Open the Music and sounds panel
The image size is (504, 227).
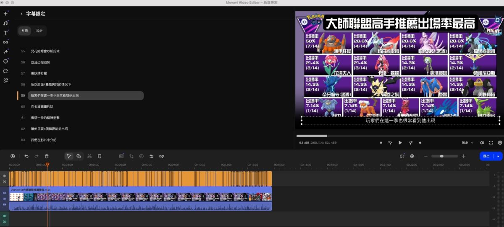coord(5,23)
